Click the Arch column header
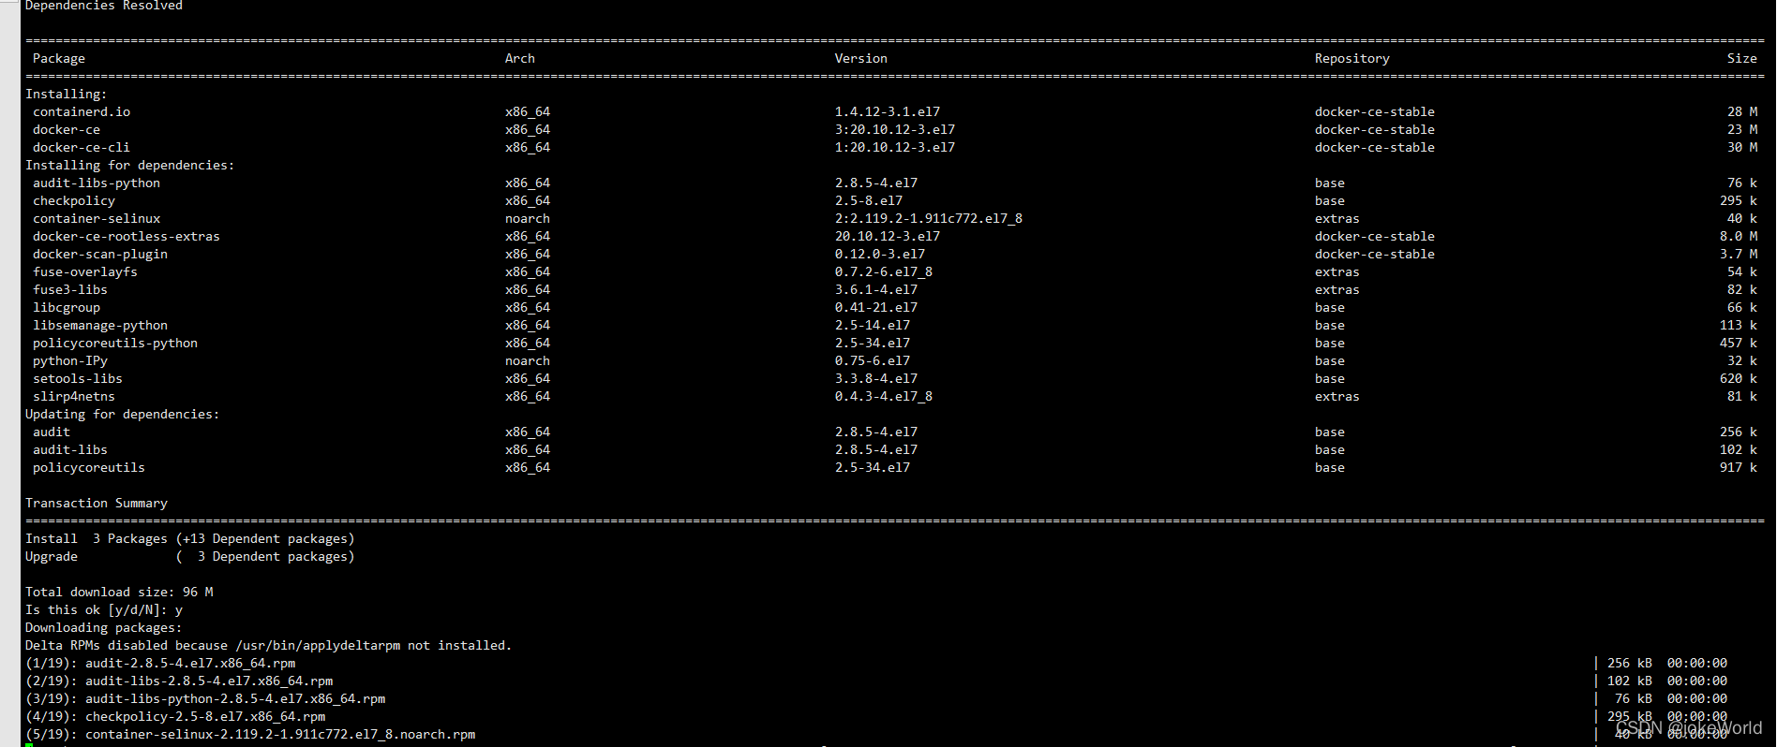The height and width of the screenshot is (747, 1777). coord(520,58)
